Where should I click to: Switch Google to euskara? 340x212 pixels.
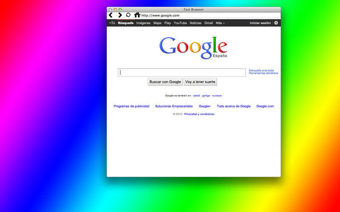[x=217, y=95]
